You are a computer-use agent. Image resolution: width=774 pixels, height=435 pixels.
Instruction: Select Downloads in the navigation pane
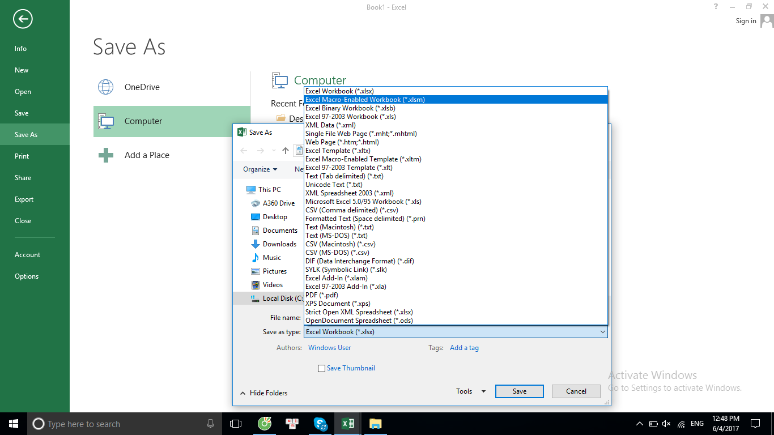click(x=273, y=244)
